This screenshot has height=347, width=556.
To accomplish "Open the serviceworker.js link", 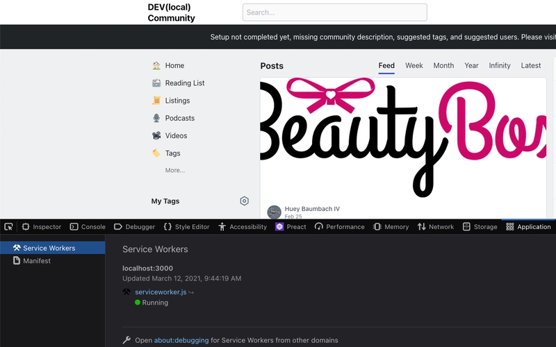I will tap(161, 292).
